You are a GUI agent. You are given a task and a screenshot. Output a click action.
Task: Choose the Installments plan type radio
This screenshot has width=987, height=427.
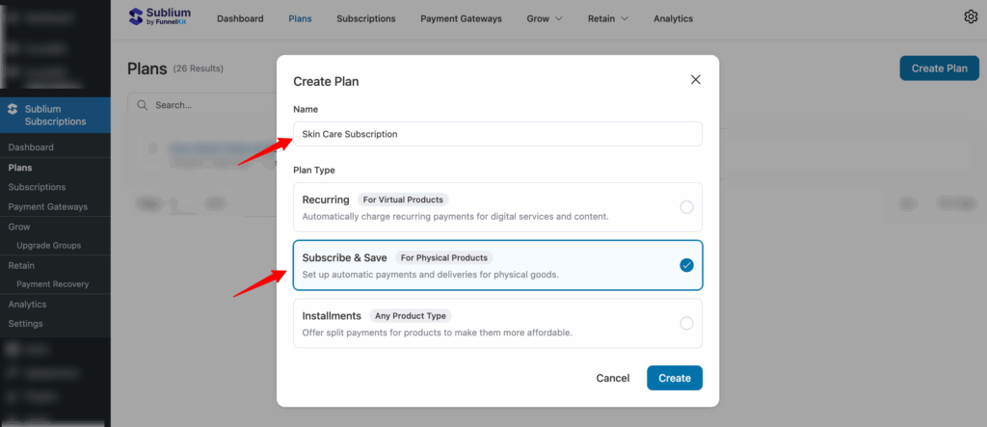686,323
